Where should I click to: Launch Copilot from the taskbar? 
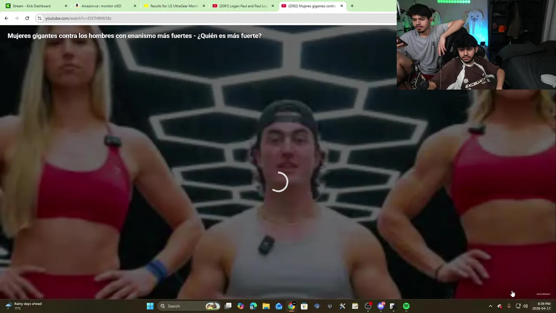[241, 306]
